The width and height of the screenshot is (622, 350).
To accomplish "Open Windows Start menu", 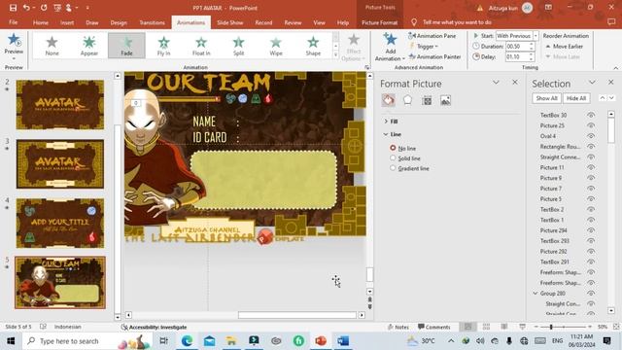I will (x=11, y=341).
